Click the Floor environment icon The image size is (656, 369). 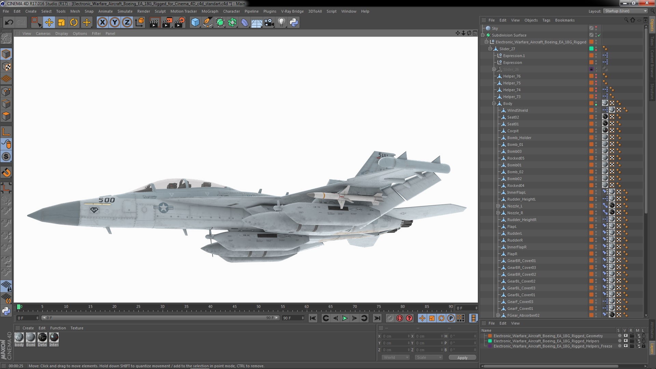(257, 23)
